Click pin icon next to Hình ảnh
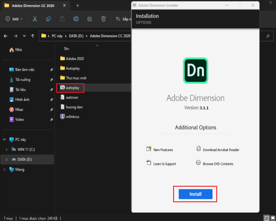This screenshot has width=276, height=221. tap(51, 100)
